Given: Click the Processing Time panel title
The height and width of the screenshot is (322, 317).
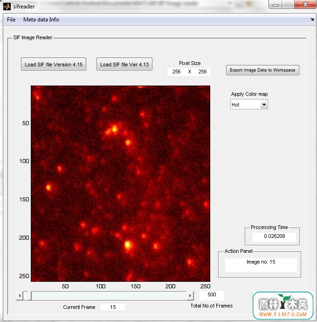Looking at the screenshot, I should coord(269,227).
